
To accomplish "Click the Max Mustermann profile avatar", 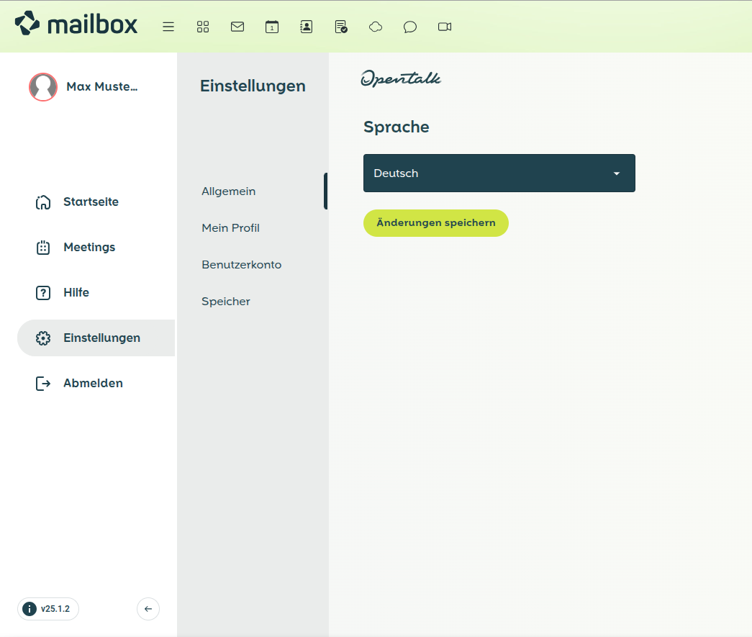I will 43,87.
